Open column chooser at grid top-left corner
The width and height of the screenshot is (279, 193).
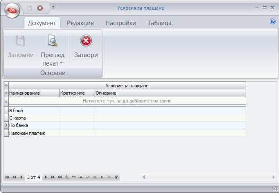tap(6, 85)
